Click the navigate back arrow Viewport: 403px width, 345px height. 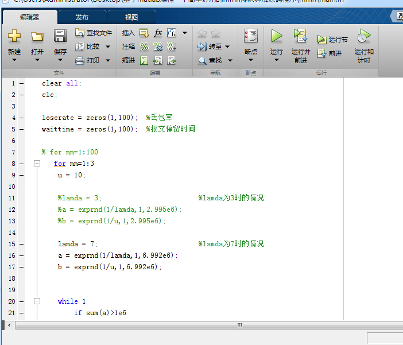click(x=202, y=33)
